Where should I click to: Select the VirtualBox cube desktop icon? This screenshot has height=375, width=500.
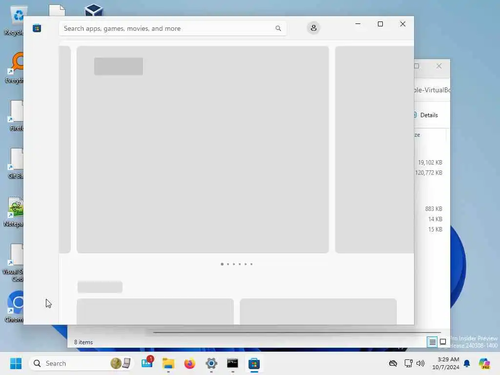click(94, 10)
